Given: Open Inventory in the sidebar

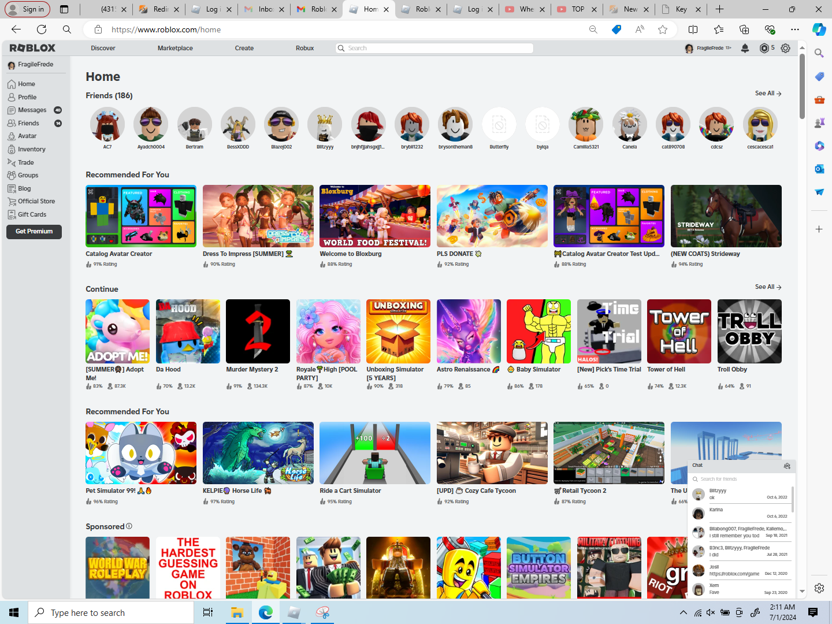Looking at the screenshot, I should tap(32, 149).
